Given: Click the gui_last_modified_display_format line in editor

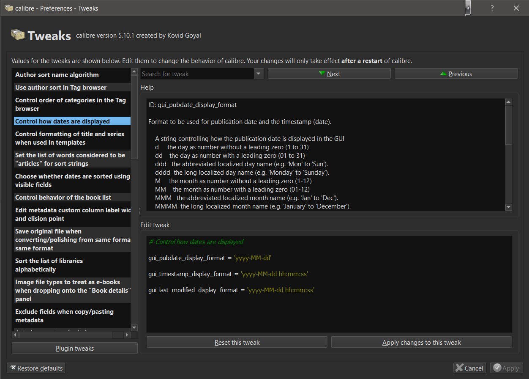Looking at the screenshot, I should coord(232,290).
